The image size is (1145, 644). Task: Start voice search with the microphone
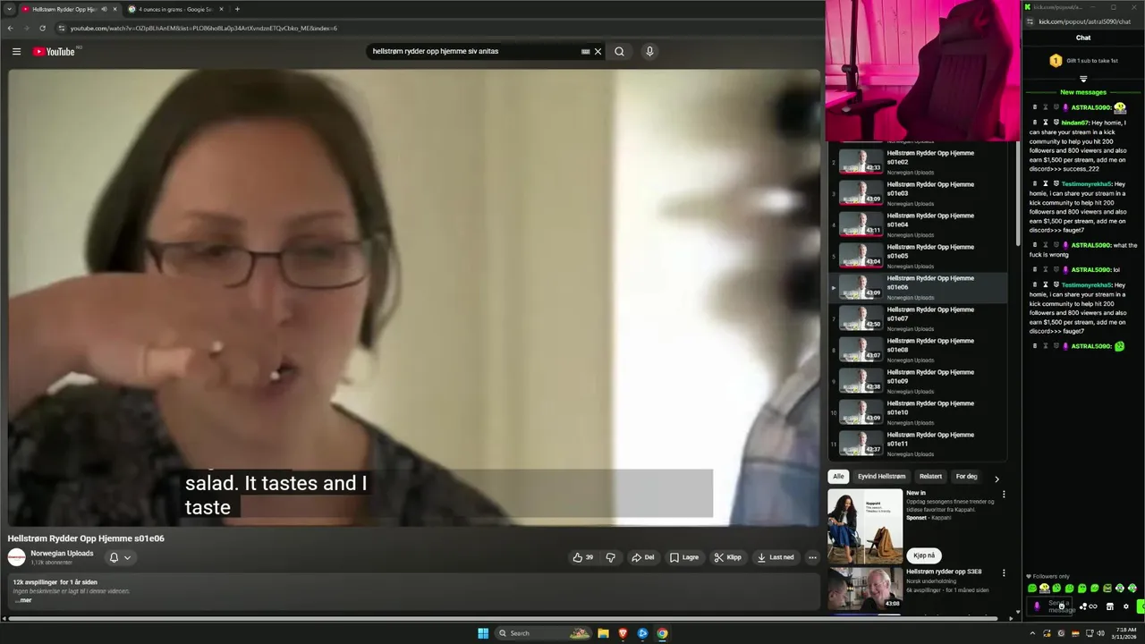click(649, 51)
